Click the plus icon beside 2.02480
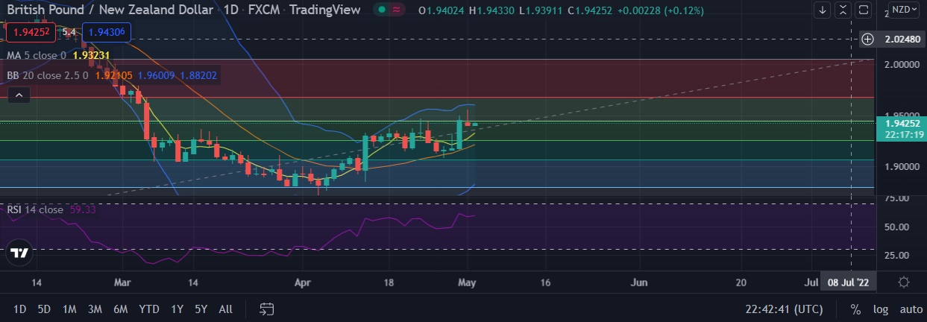This screenshot has height=322, width=927. [x=867, y=39]
